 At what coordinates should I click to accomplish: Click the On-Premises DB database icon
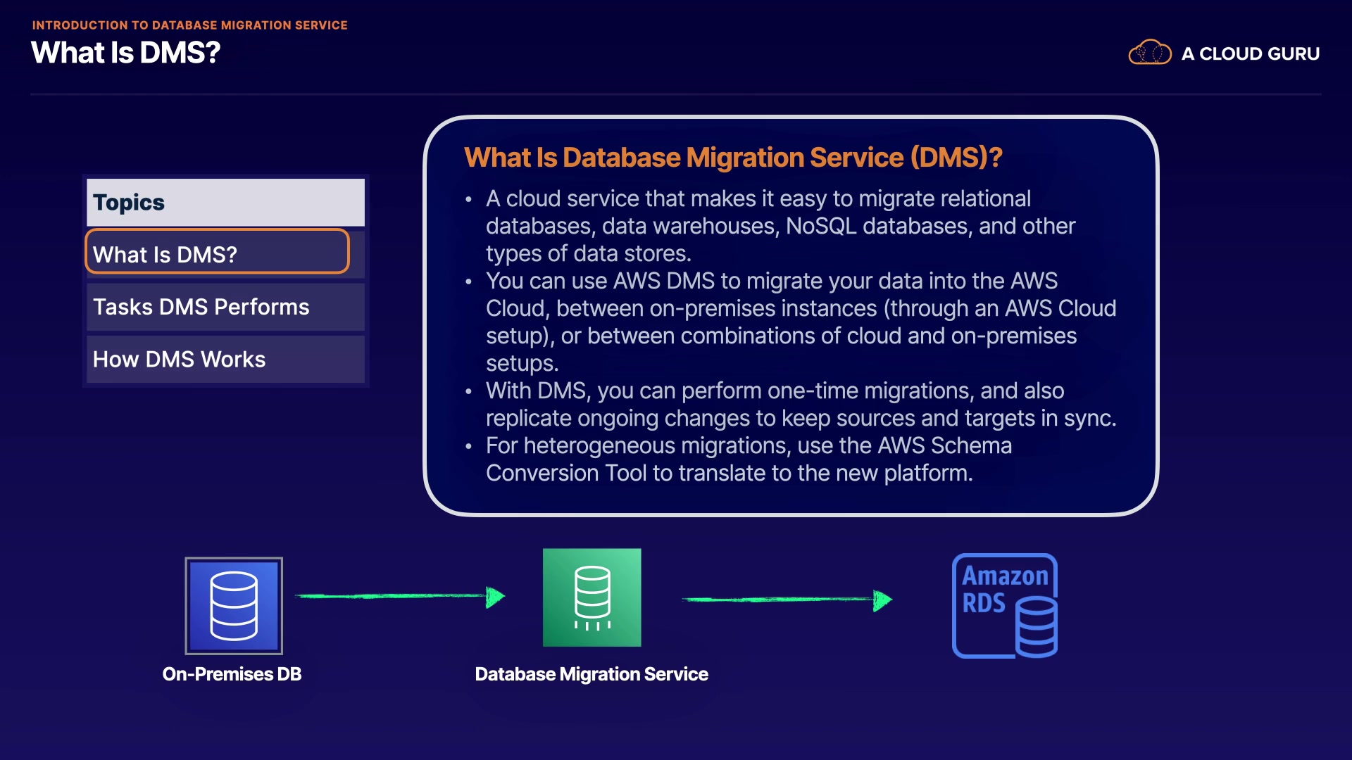point(234,606)
